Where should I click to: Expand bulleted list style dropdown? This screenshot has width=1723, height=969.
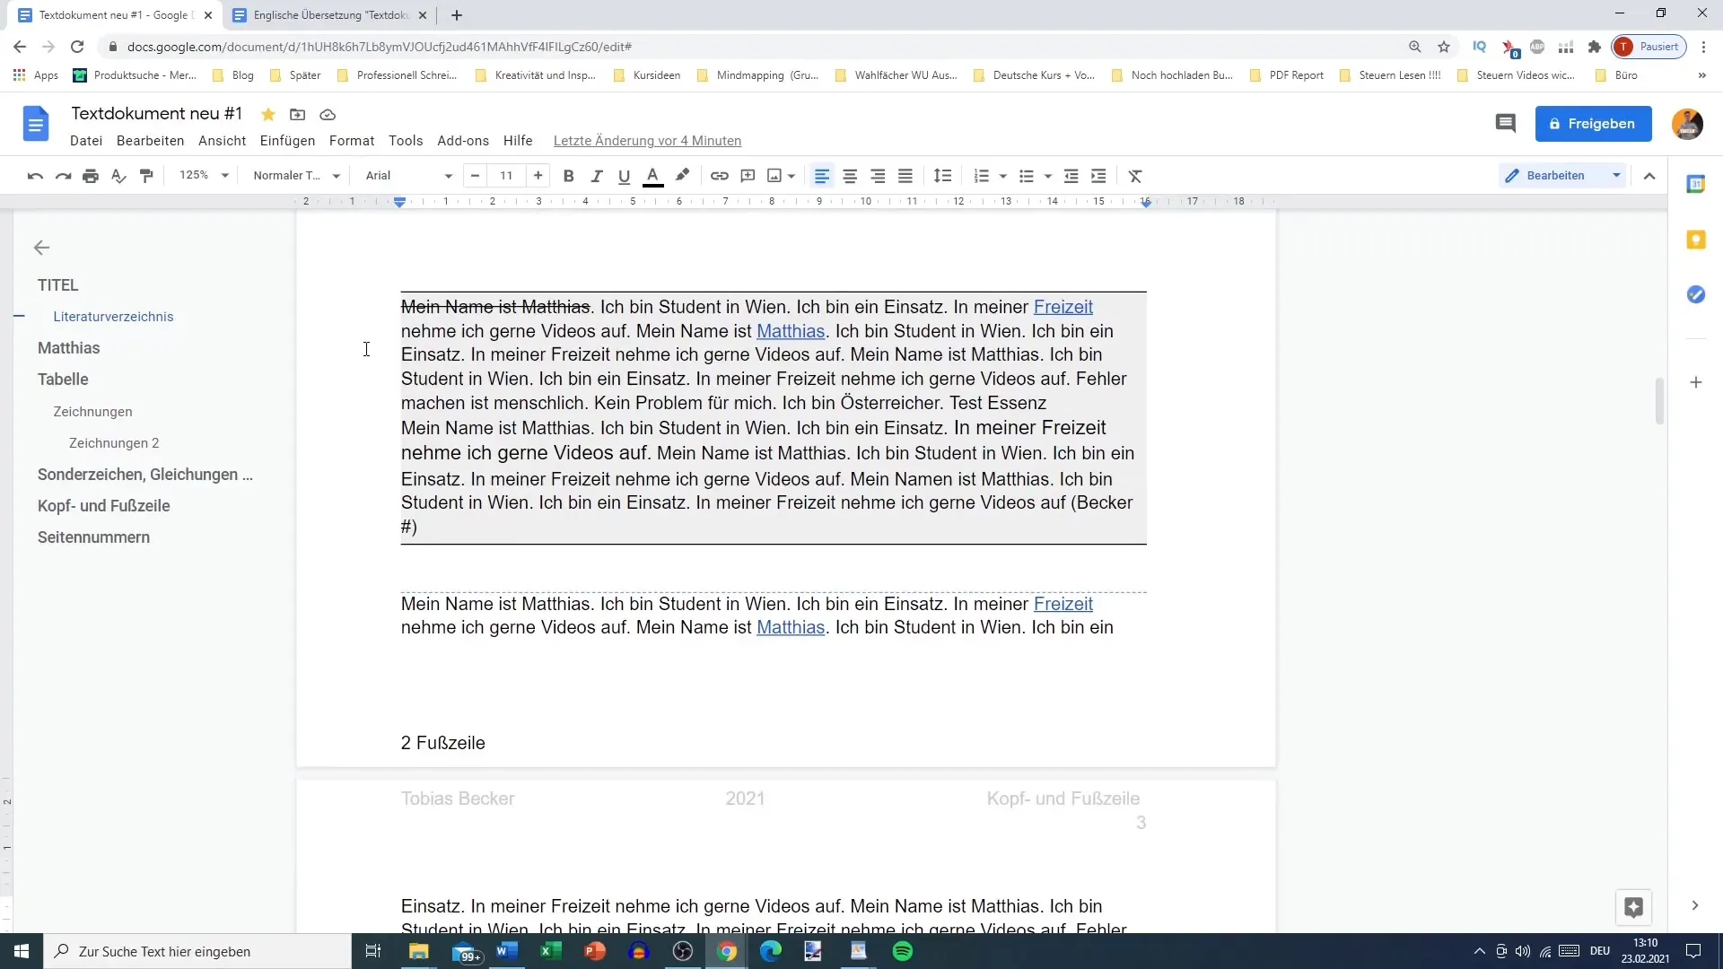tap(1047, 176)
